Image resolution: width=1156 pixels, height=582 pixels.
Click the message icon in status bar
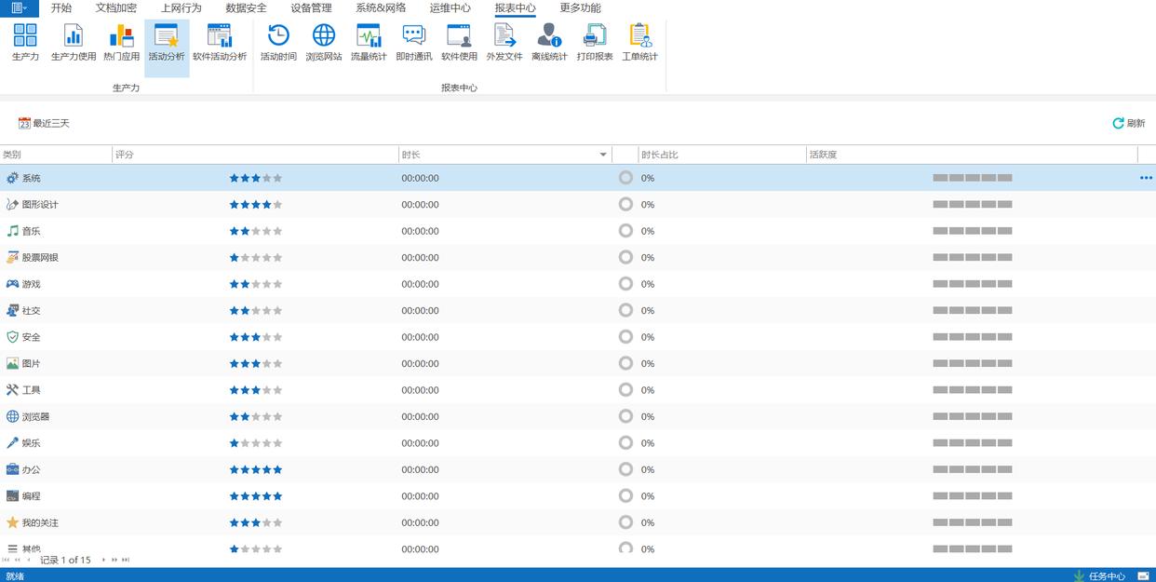pyautogui.click(x=1143, y=575)
